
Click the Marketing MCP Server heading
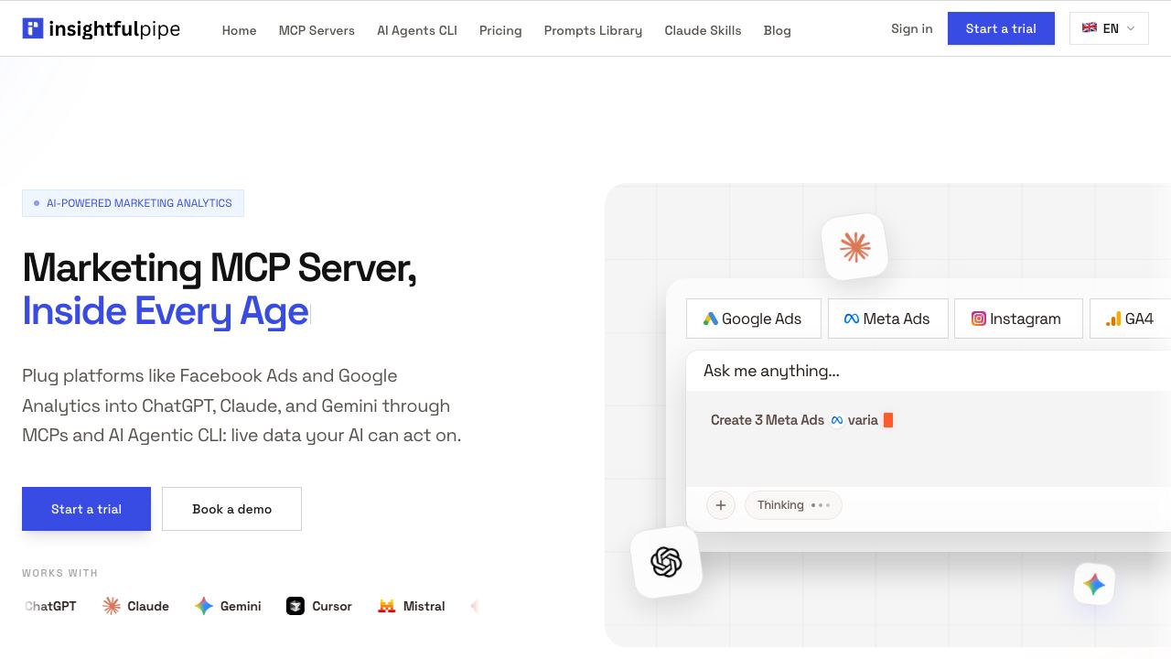(x=220, y=267)
